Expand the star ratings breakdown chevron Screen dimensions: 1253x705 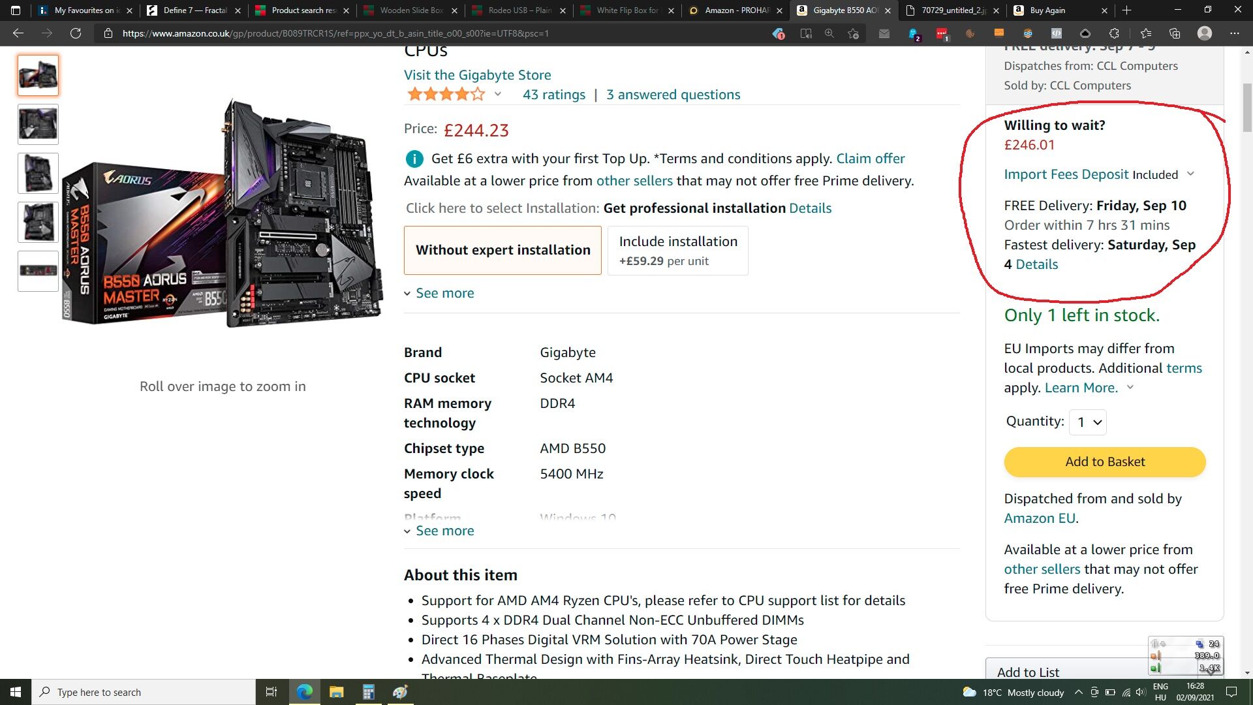click(x=498, y=94)
